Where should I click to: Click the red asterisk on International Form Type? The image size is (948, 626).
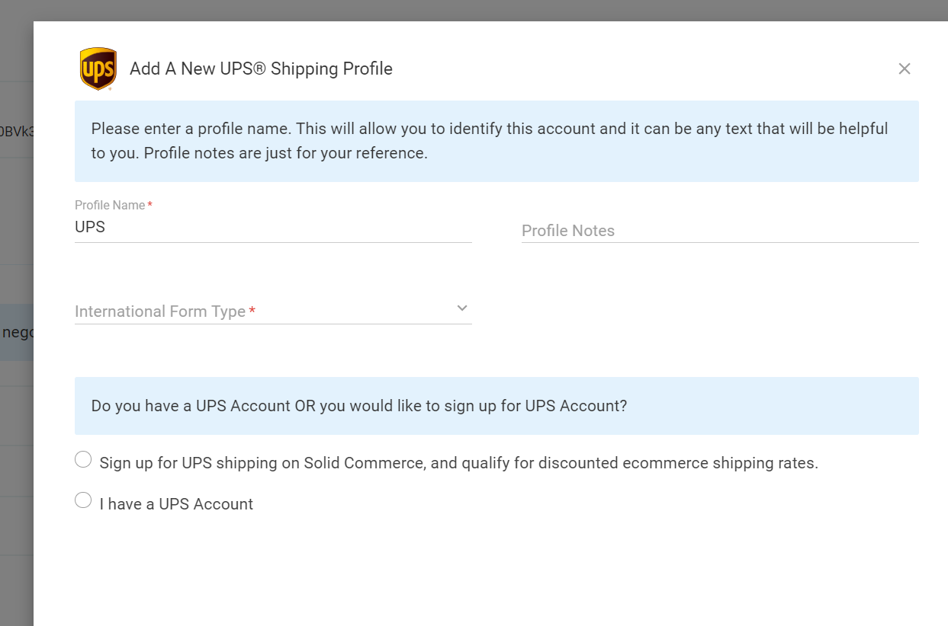(252, 311)
